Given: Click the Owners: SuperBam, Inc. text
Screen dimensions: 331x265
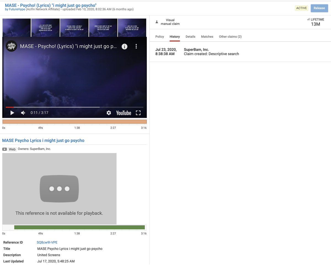Looking at the screenshot, I should pyautogui.click(x=34, y=149).
